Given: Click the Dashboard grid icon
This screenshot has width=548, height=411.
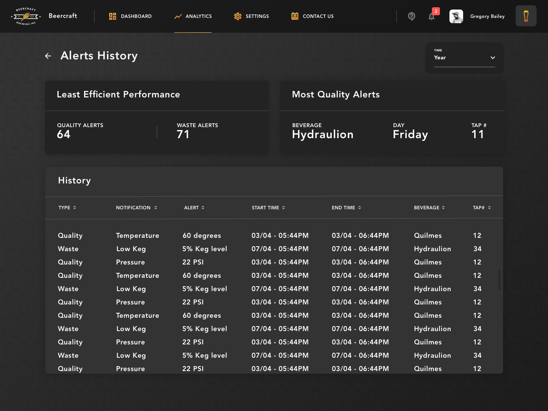Looking at the screenshot, I should pos(113,16).
